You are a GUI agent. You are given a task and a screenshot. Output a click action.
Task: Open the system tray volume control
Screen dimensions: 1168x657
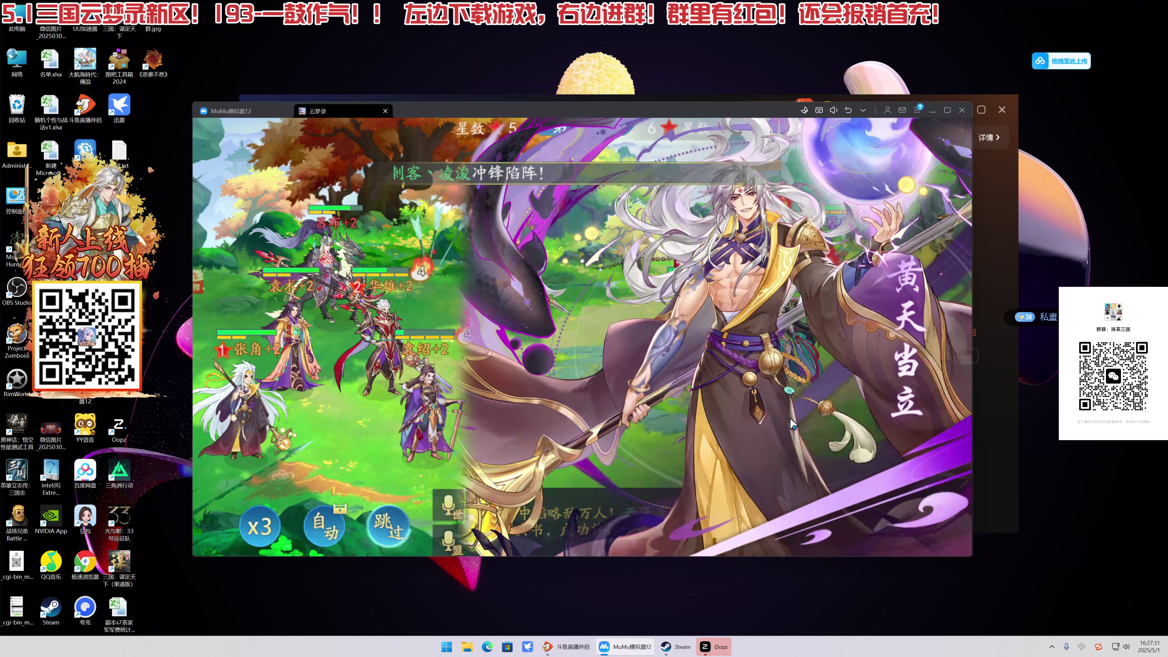click(x=1126, y=647)
